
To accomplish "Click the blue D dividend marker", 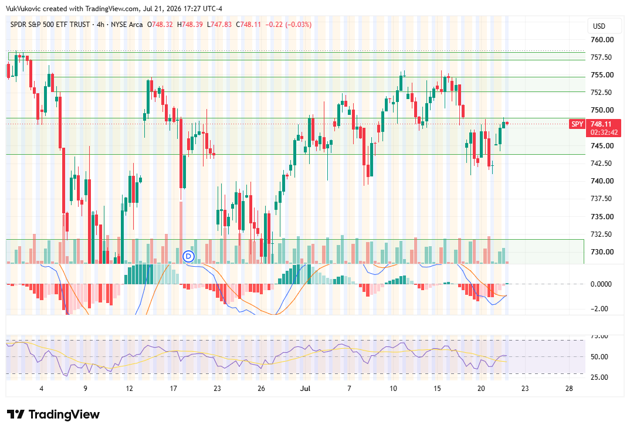I will 188,256.
